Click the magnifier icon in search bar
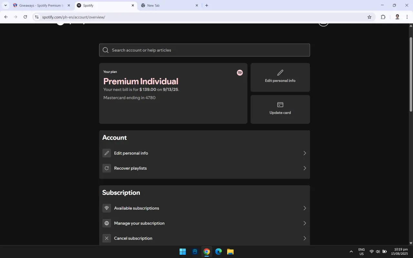Image resolution: width=413 pixels, height=258 pixels. (106, 50)
